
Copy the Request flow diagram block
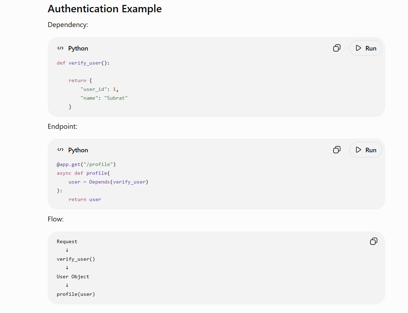[x=374, y=241]
